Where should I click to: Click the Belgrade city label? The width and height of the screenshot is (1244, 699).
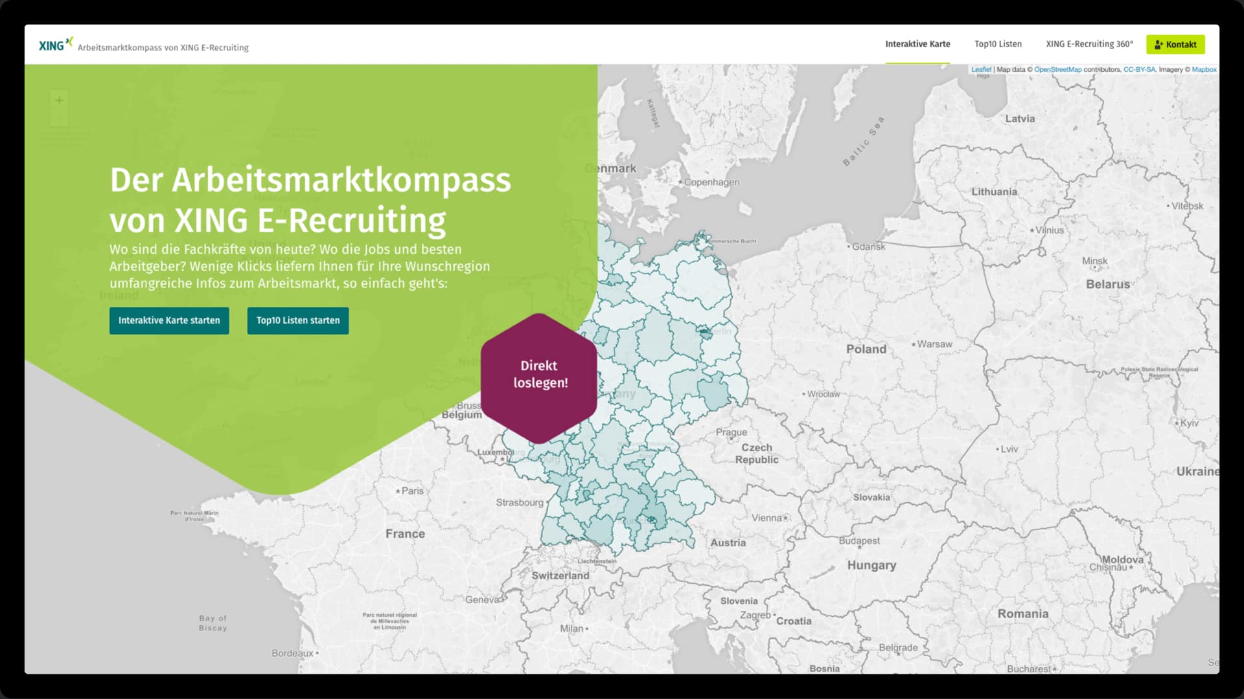point(898,647)
